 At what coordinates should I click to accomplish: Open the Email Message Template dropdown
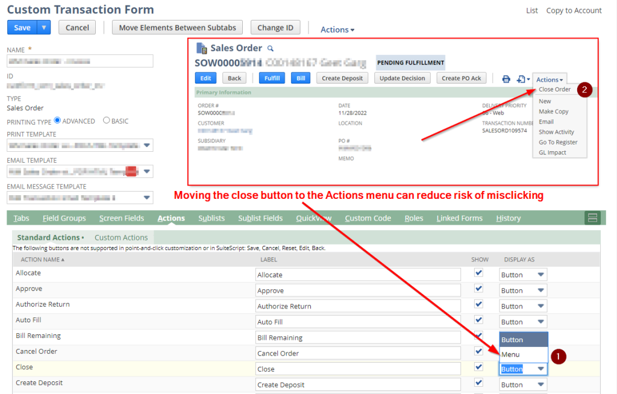point(147,198)
